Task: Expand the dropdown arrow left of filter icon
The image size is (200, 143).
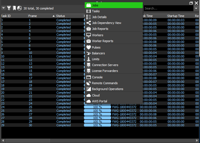Action: click(3, 8)
